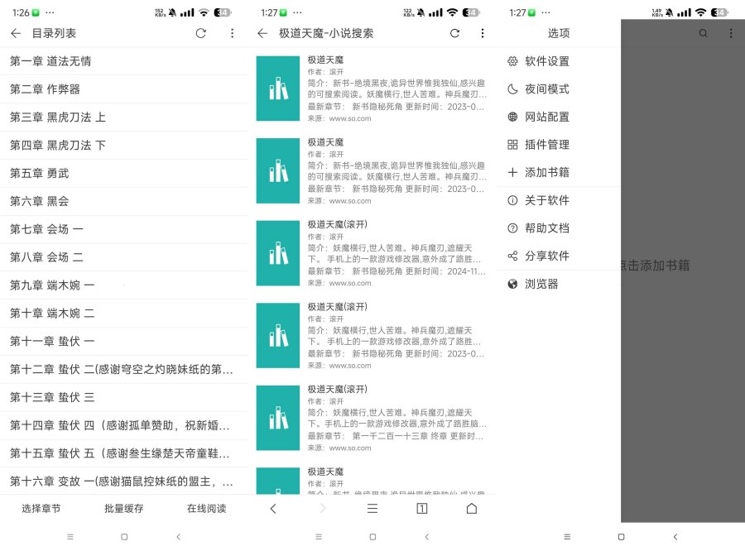Tap the refresh icon on the search page
This screenshot has width=745, height=551.
click(x=454, y=33)
